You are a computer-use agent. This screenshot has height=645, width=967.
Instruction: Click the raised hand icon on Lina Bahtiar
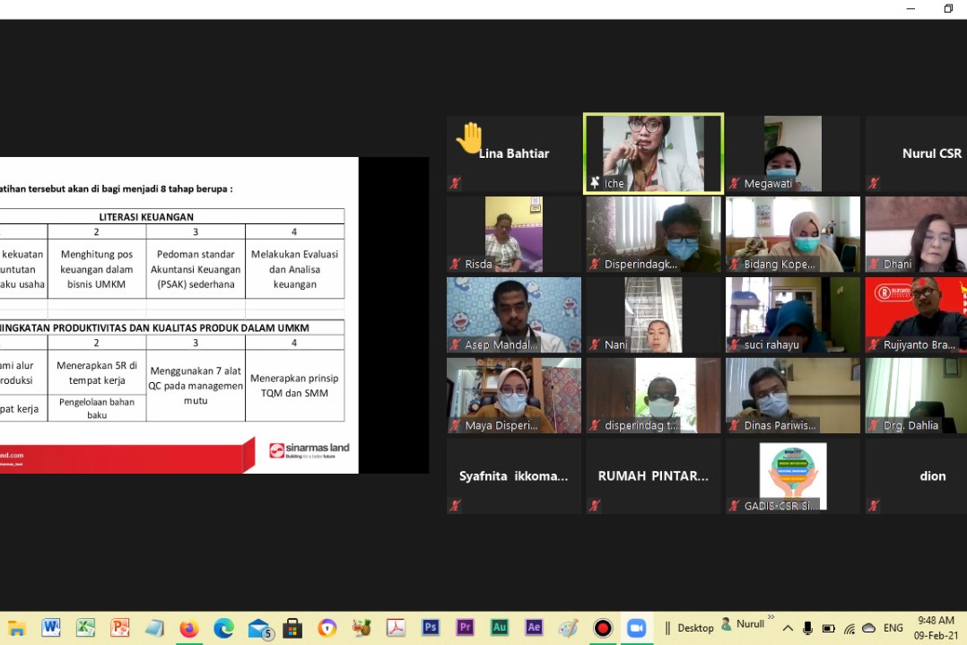(x=469, y=138)
